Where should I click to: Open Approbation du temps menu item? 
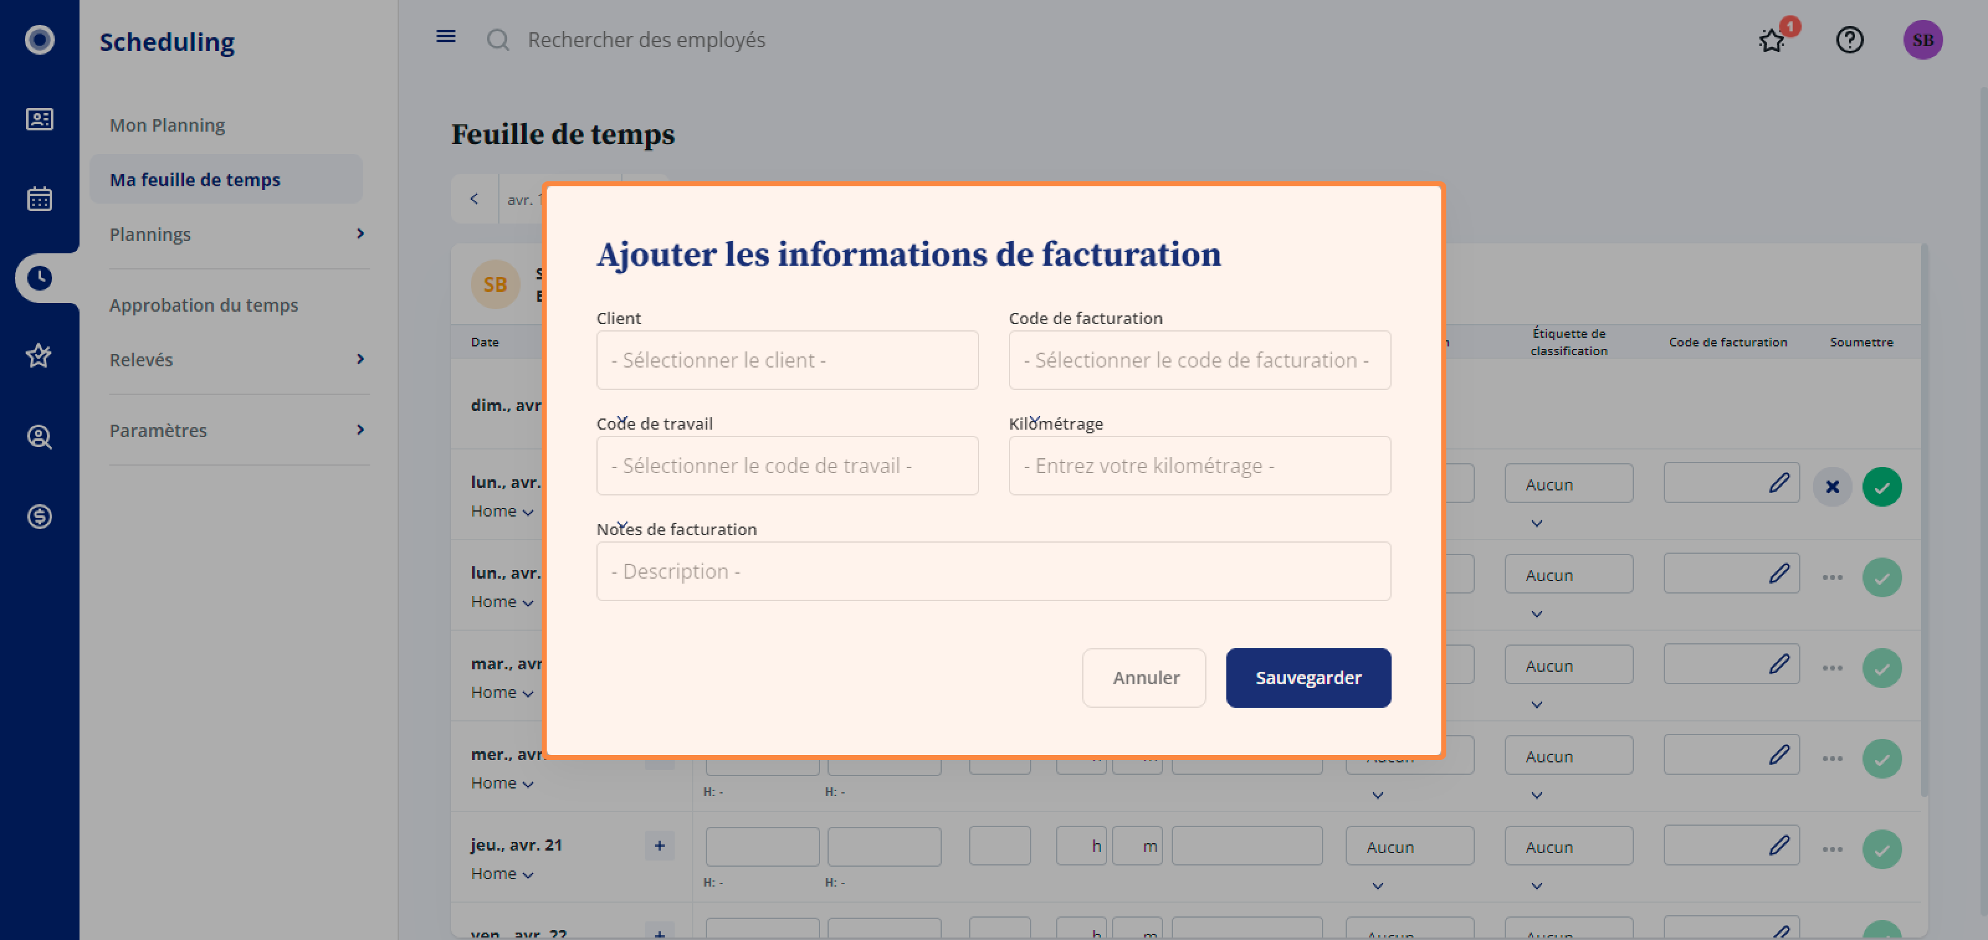[204, 305]
